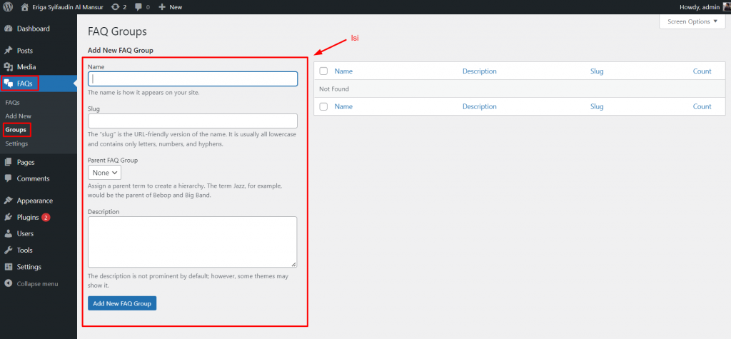Click the Posts pin icon
Viewport: 731px width, 339px height.
click(x=8, y=51)
